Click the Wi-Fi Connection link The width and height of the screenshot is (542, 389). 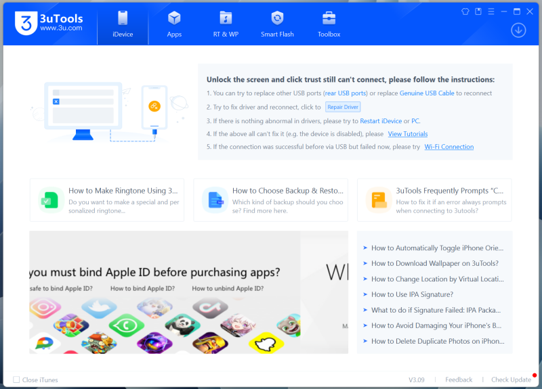[x=449, y=147]
